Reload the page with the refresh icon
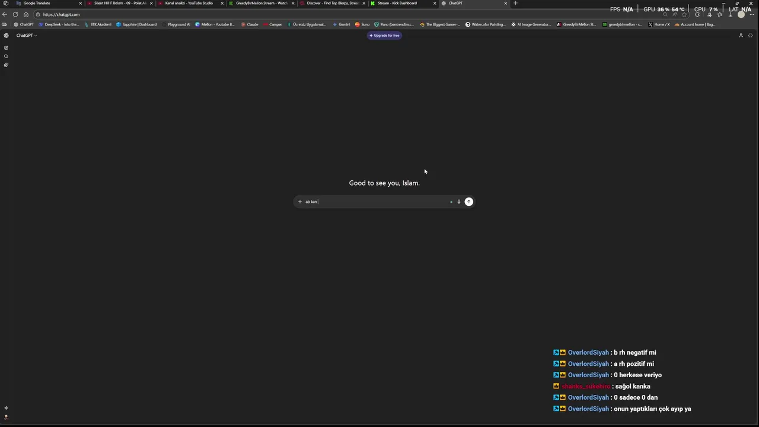This screenshot has width=759, height=427. [x=15, y=14]
